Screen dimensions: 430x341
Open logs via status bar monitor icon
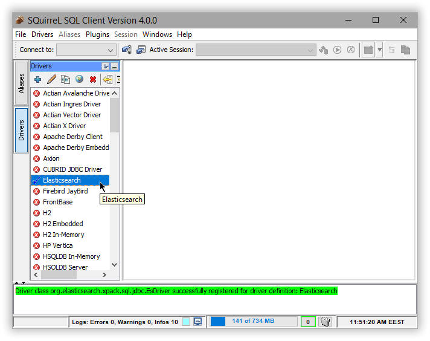point(197,322)
